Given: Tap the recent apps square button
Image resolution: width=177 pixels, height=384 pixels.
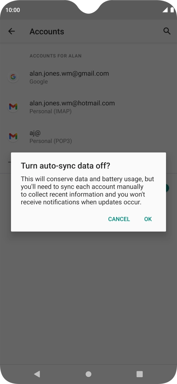Looking at the screenshot, I should click(139, 374).
